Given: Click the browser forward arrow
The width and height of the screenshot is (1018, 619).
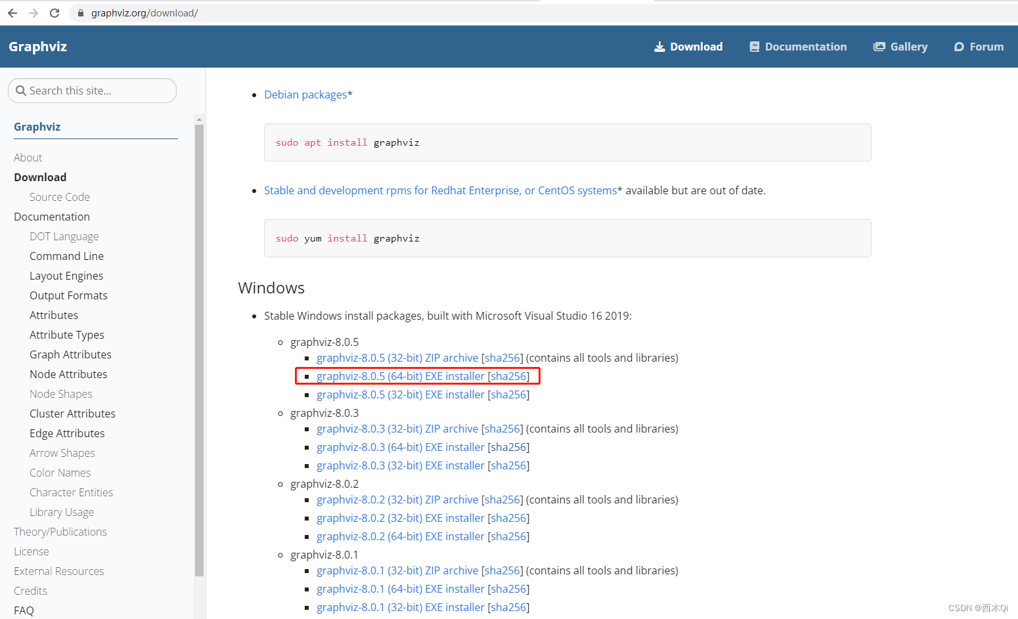Looking at the screenshot, I should [x=33, y=13].
